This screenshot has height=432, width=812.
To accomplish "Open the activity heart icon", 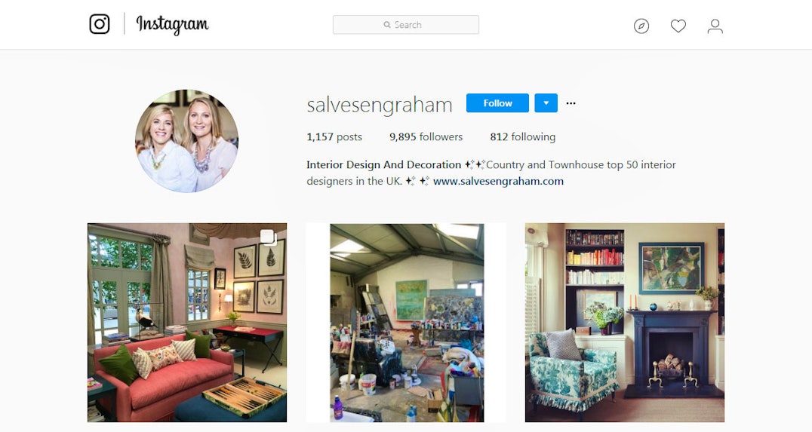I will [678, 26].
